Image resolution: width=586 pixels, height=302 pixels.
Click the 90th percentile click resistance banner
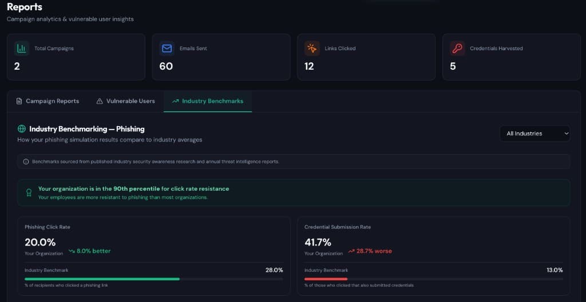click(x=293, y=192)
